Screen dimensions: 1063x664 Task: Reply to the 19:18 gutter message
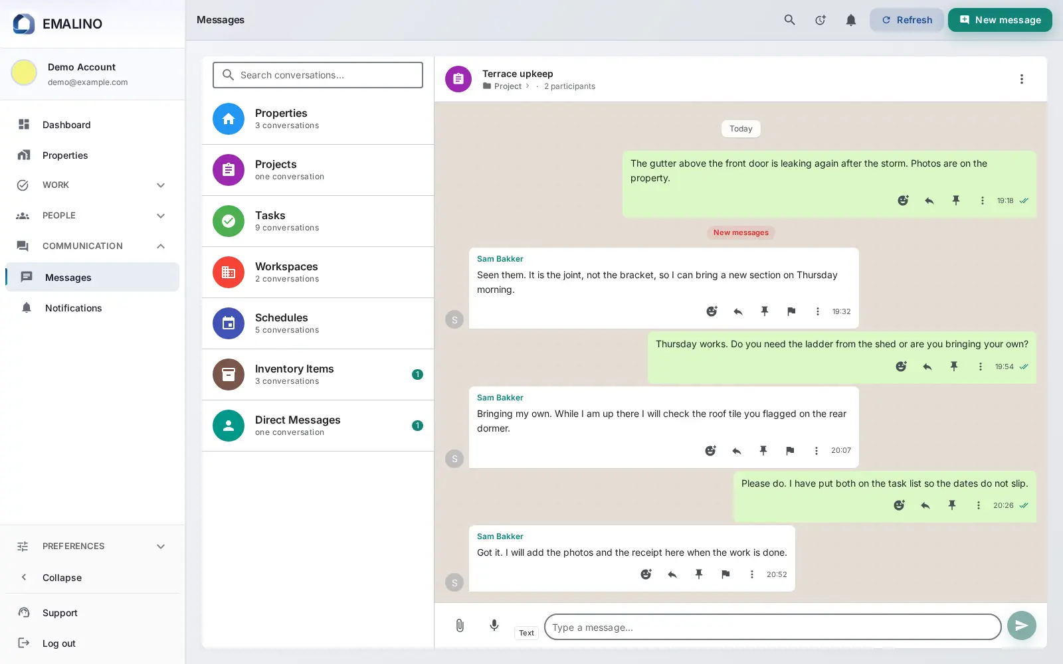click(x=929, y=201)
